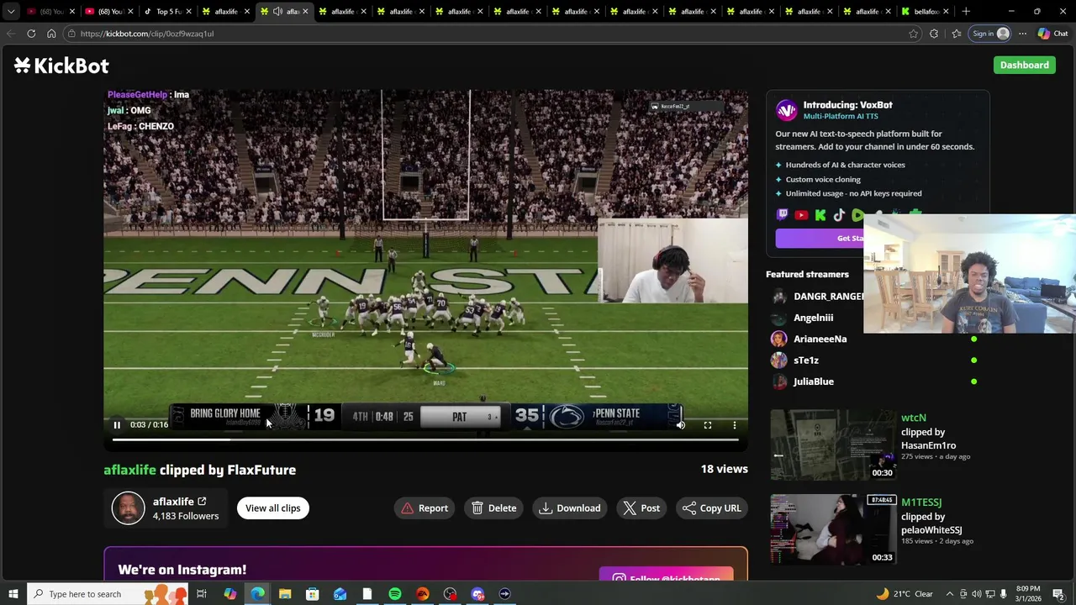Expand the system tray hidden icons chevron
Screen dimensions: 1076x605
[x=950, y=594]
